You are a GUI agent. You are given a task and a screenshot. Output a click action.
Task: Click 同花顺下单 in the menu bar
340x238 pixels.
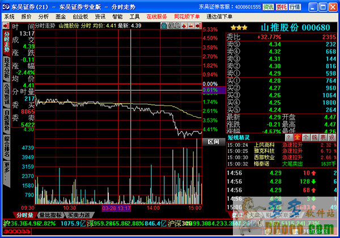(x=187, y=16)
